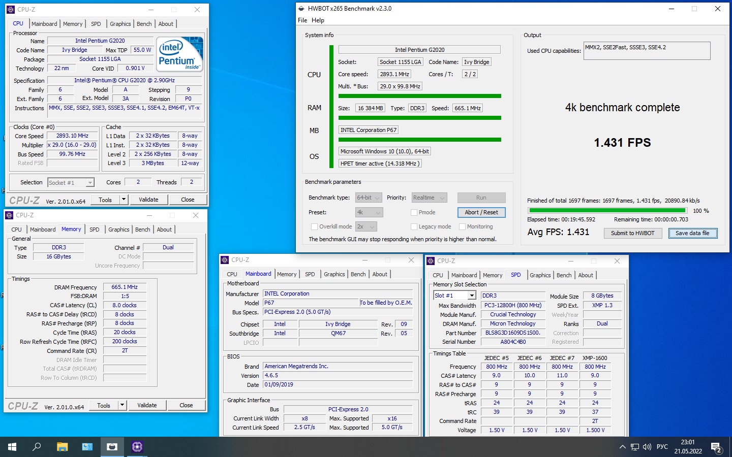This screenshot has height=457, width=732.
Task: Open the Windows Start menu
Action: pos(12,447)
